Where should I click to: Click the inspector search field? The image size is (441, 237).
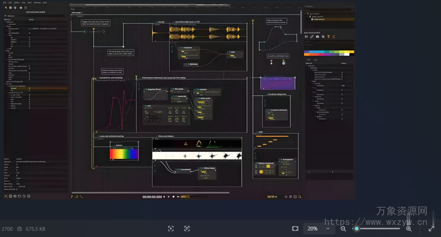pos(329,10)
